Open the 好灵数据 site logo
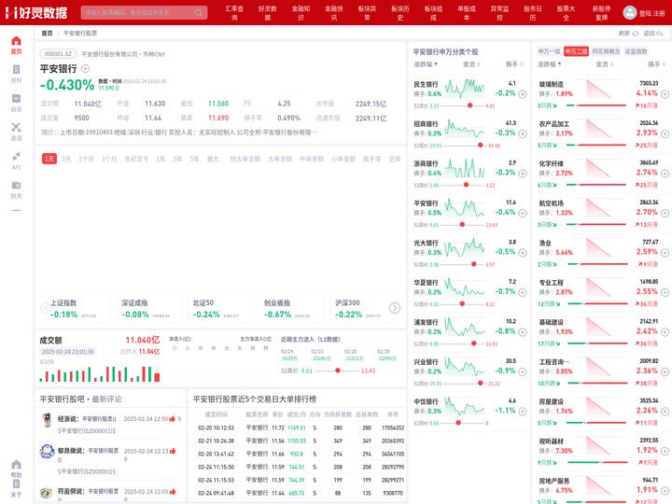Viewport: 672px width, 504px height. pos(36,12)
